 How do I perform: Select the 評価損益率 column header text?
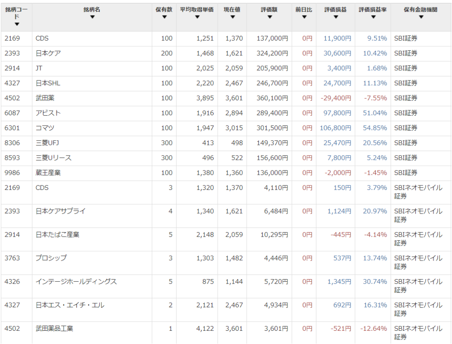coord(373,10)
